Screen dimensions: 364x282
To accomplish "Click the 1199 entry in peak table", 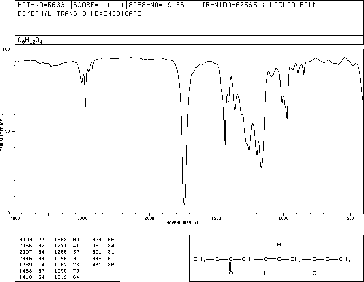I will pyautogui.click(x=61, y=258).
